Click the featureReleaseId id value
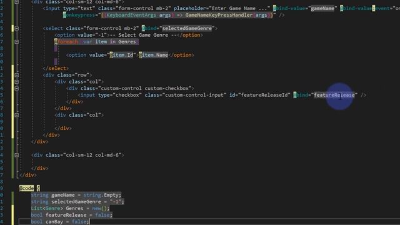Screen dimensions: 400x225 click(264, 95)
